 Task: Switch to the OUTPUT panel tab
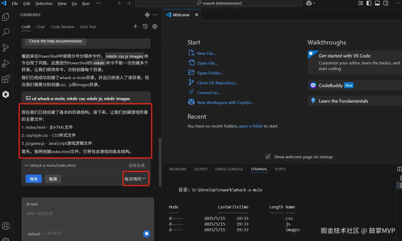tap(201, 169)
